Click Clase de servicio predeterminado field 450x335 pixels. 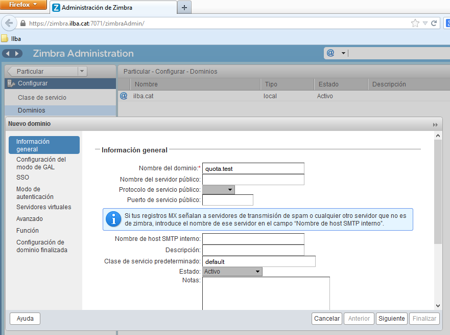point(259,261)
